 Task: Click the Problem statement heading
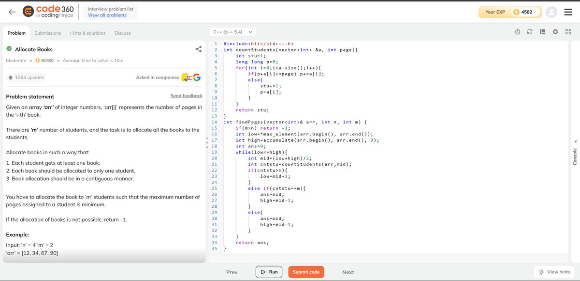[30, 96]
